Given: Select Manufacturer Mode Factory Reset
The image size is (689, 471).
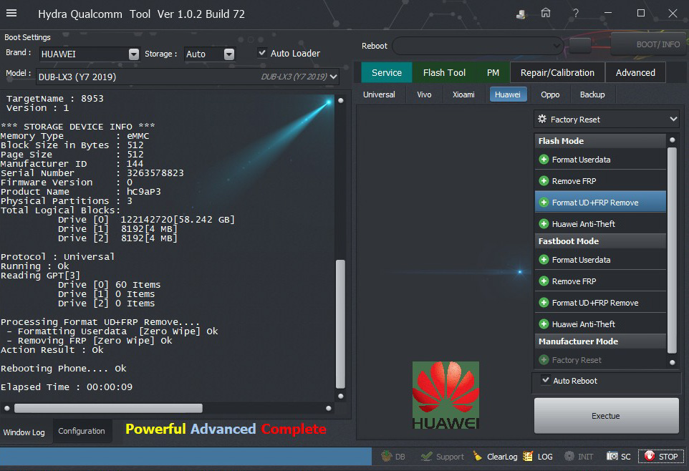Looking at the screenshot, I should click(600, 360).
